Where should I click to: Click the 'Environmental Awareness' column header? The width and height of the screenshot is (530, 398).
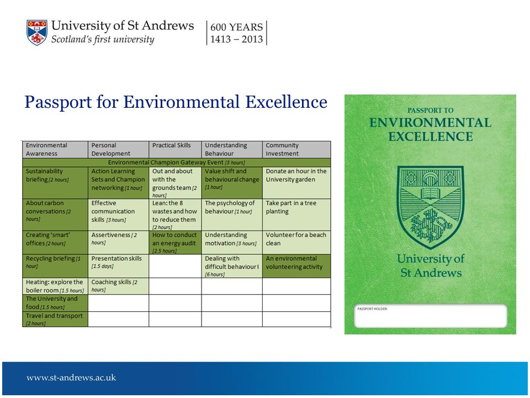click(x=55, y=149)
